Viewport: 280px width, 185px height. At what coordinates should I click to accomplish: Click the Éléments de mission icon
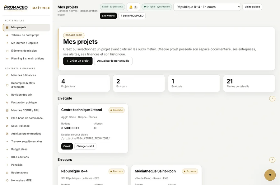7,51
